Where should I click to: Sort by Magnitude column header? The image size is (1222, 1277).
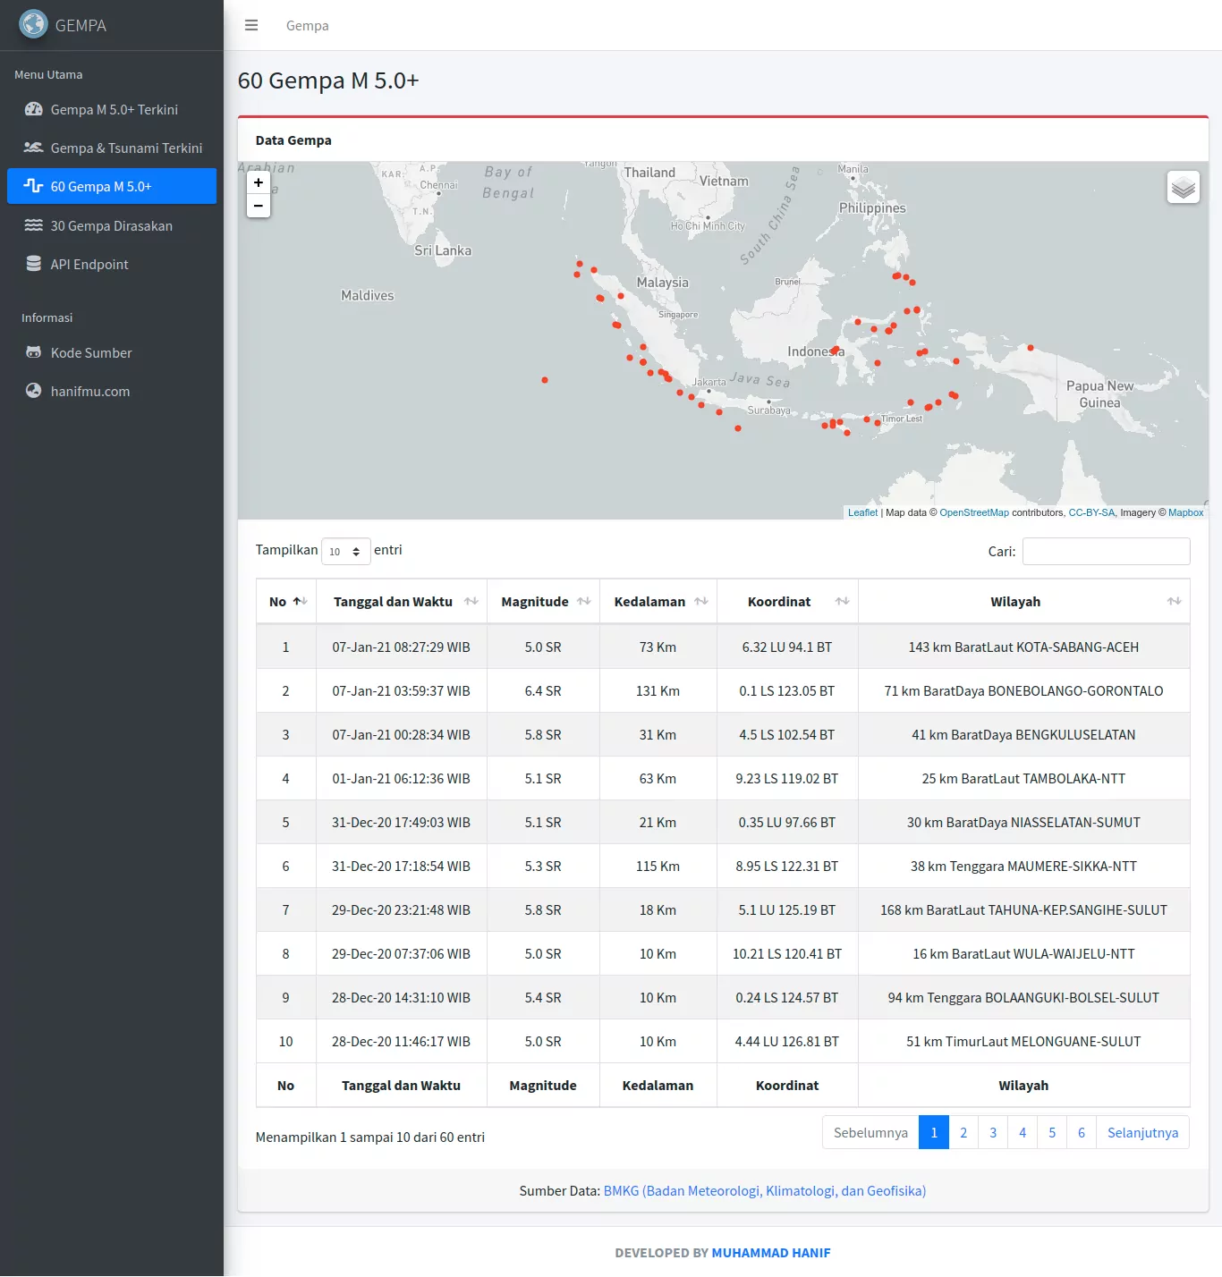(543, 602)
